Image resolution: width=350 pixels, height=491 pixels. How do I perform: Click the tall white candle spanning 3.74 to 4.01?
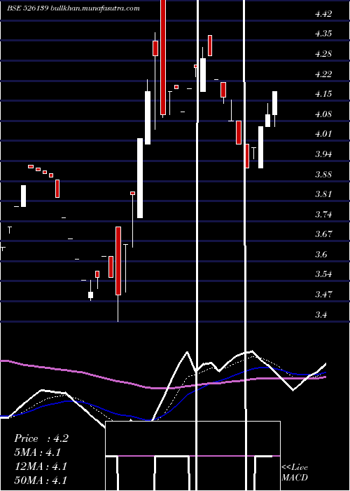pos(140,178)
